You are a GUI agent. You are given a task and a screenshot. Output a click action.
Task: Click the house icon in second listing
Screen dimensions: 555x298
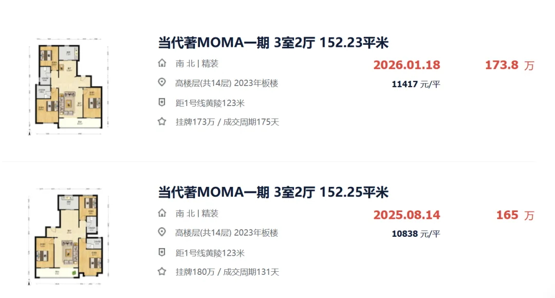click(162, 213)
